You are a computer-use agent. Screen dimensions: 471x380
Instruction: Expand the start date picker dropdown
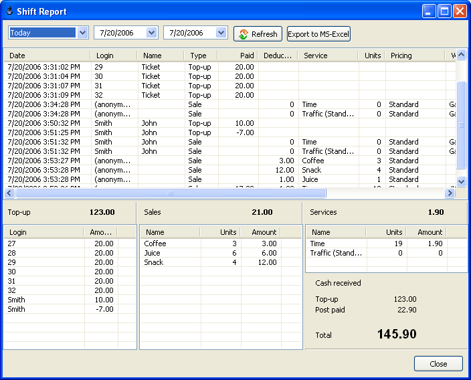coord(152,33)
